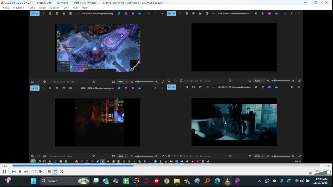Open See more menu in teslaterminatoraram window
Screen dimensions: 333x187
click(x=77, y=88)
